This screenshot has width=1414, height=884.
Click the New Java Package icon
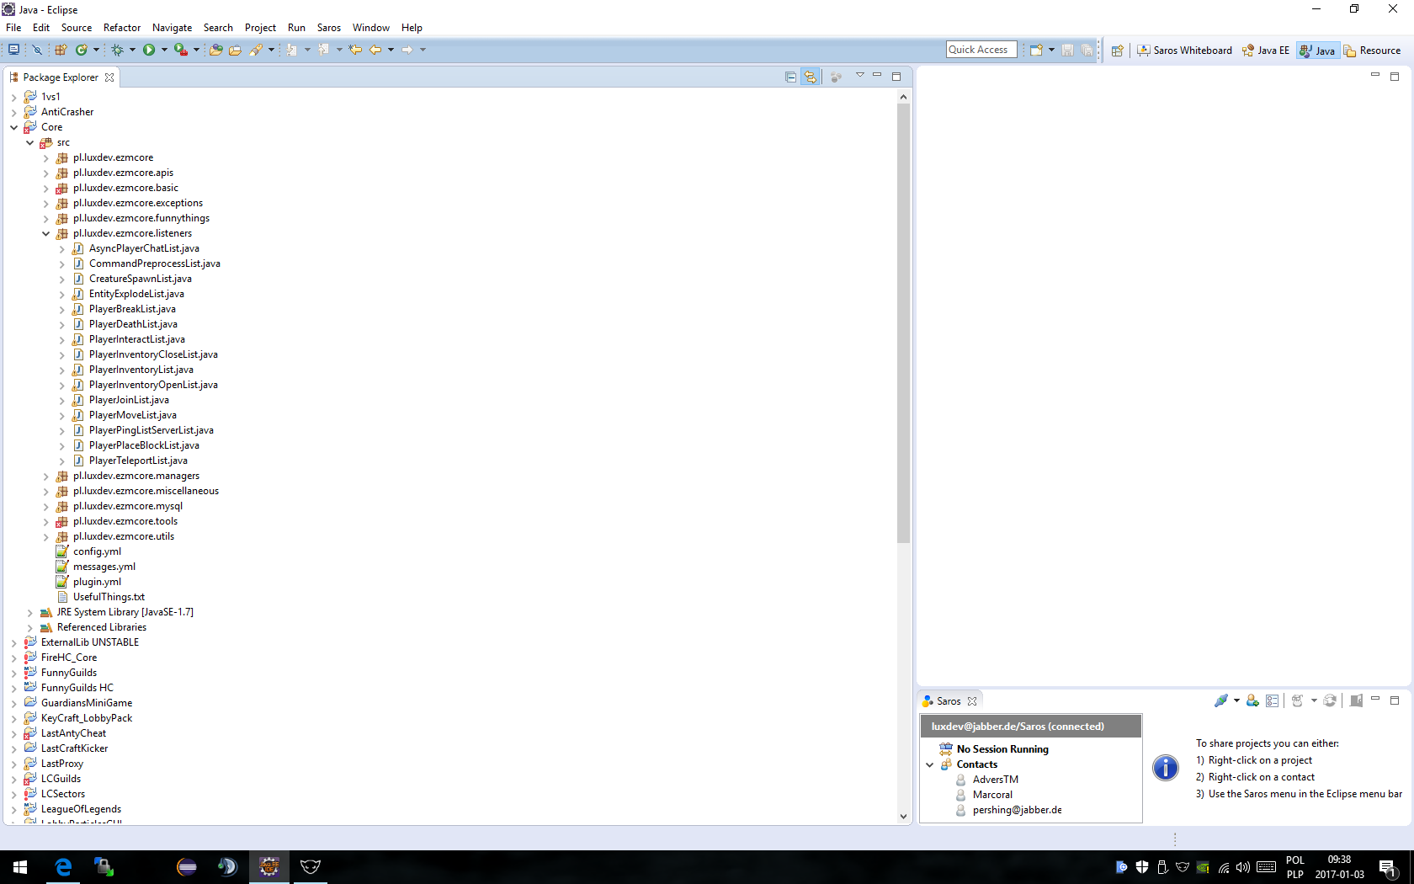click(61, 50)
